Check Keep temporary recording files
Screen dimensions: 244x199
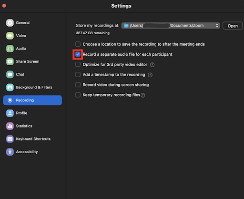[78, 95]
